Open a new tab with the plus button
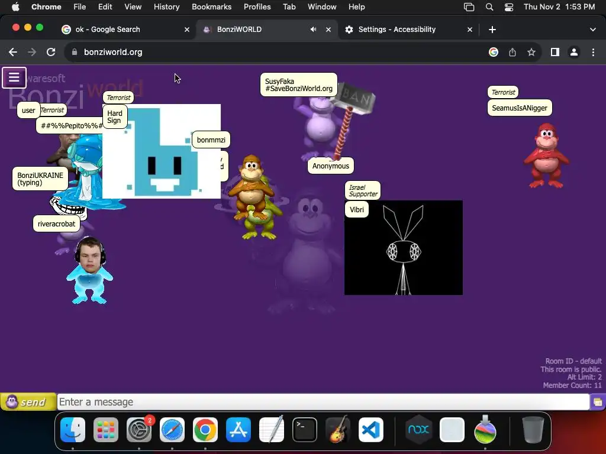 [x=492, y=30]
